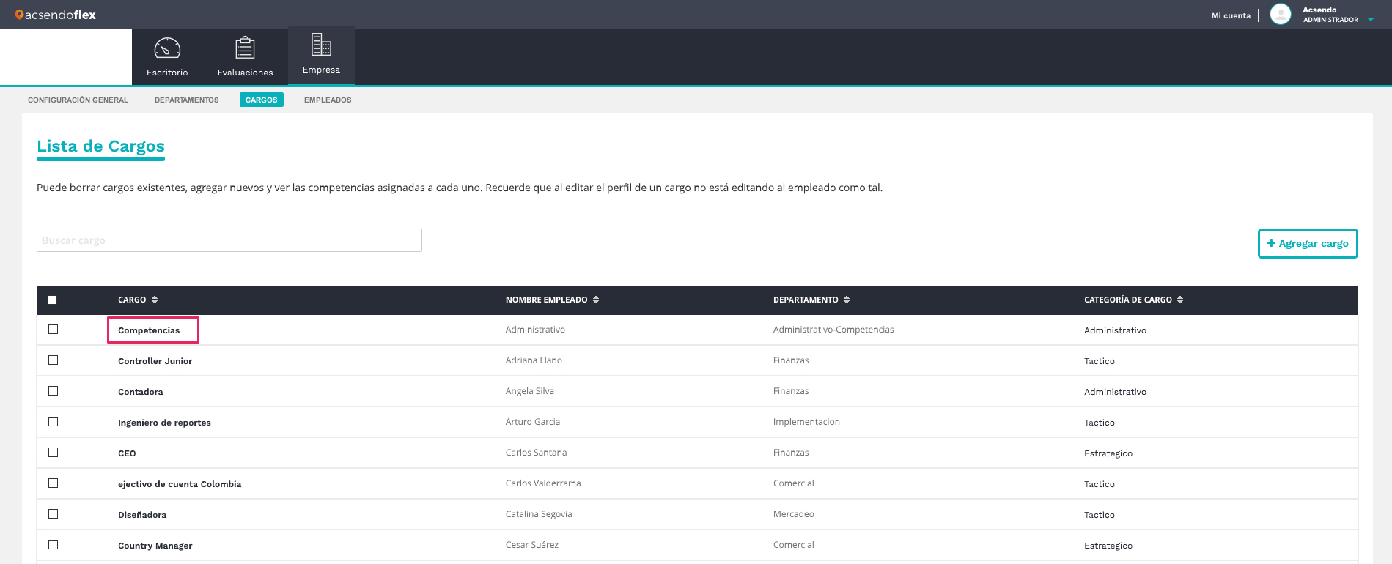Open the Configuración General tab
This screenshot has width=1392, height=564.
78,100
